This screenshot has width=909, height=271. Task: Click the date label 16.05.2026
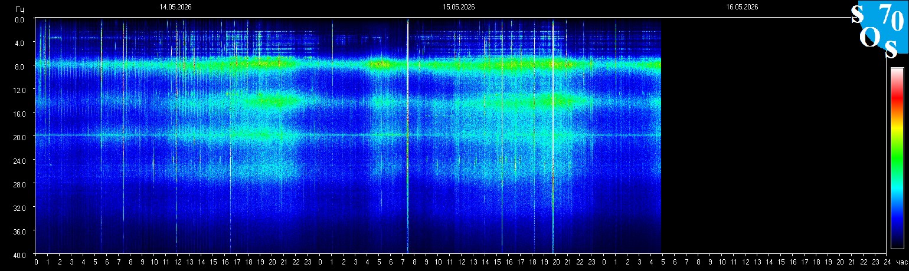[x=742, y=7]
